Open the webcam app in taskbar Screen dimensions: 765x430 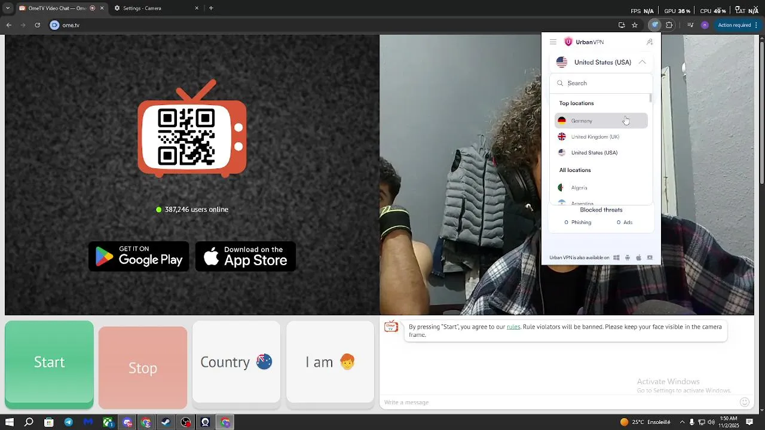pos(205,422)
